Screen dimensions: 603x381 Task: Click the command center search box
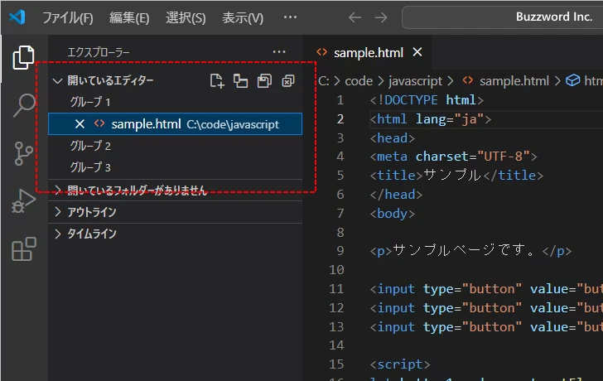[502, 17]
